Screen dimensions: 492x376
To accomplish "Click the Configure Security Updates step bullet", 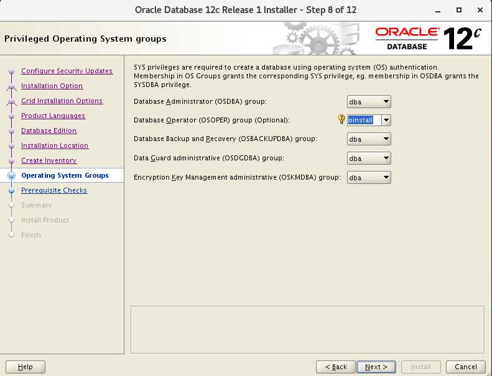I will pos(12,71).
